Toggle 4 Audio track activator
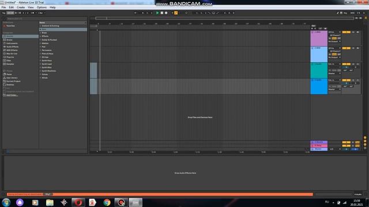Image resolution: width=369 pixels, height=207 pixels. [346, 80]
